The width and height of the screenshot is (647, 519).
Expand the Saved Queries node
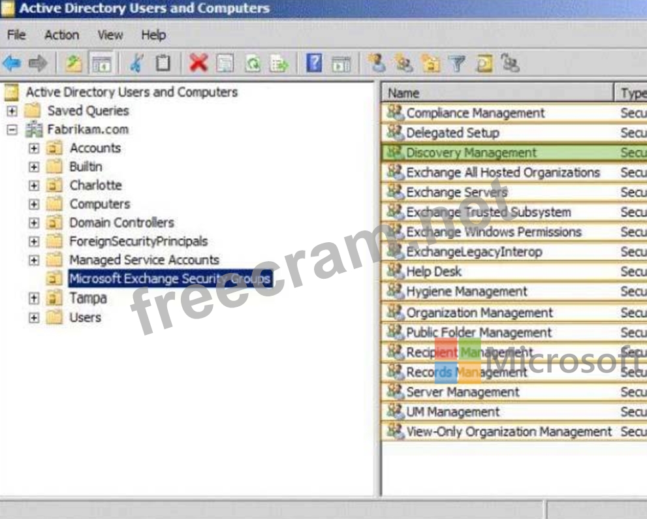[12, 111]
